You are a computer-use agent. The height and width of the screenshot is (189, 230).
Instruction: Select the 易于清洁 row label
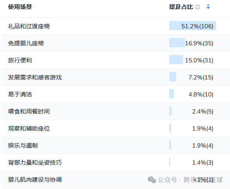pyautogui.click(x=20, y=94)
